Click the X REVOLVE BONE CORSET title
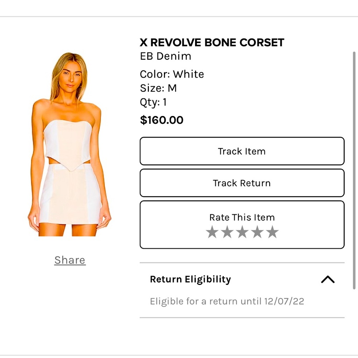Screen dimensions: 358x358 [212, 42]
